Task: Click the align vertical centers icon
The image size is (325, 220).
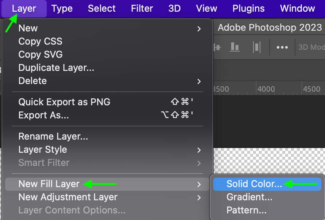Action: (x=218, y=47)
